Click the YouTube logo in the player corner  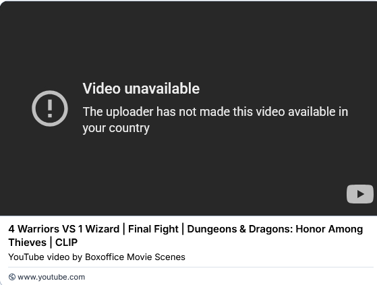tap(360, 194)
